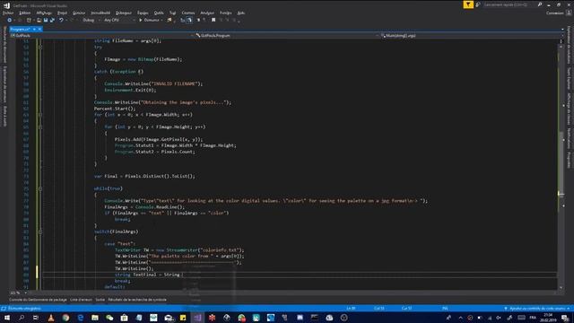Open the Liste d'erreurs panel tab
This screenshot has height=323, width=574.
[x=81, y=300]
